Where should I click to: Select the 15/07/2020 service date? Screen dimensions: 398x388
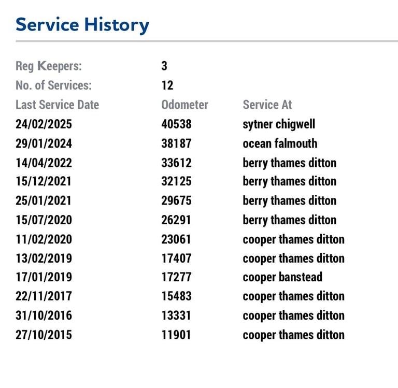click(44, 220)
